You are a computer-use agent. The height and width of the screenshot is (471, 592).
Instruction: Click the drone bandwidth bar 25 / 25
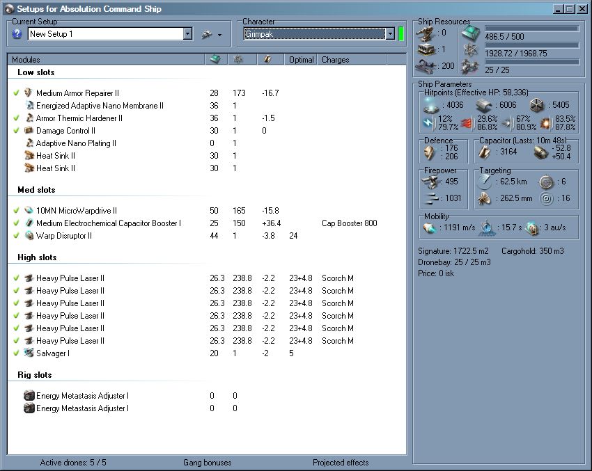coord(531,62)
